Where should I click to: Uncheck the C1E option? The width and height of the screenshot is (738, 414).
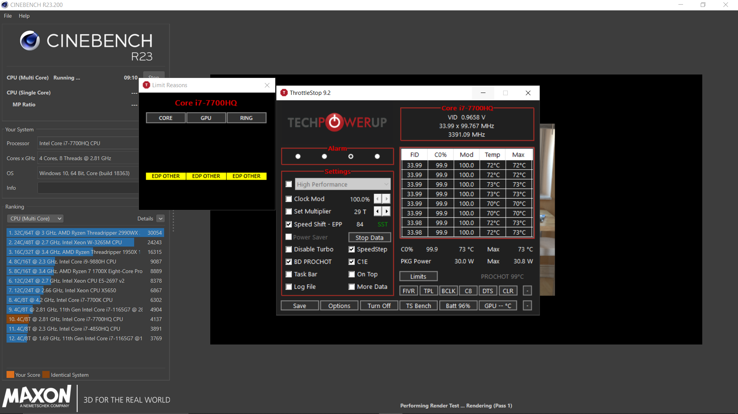point(352,262)
